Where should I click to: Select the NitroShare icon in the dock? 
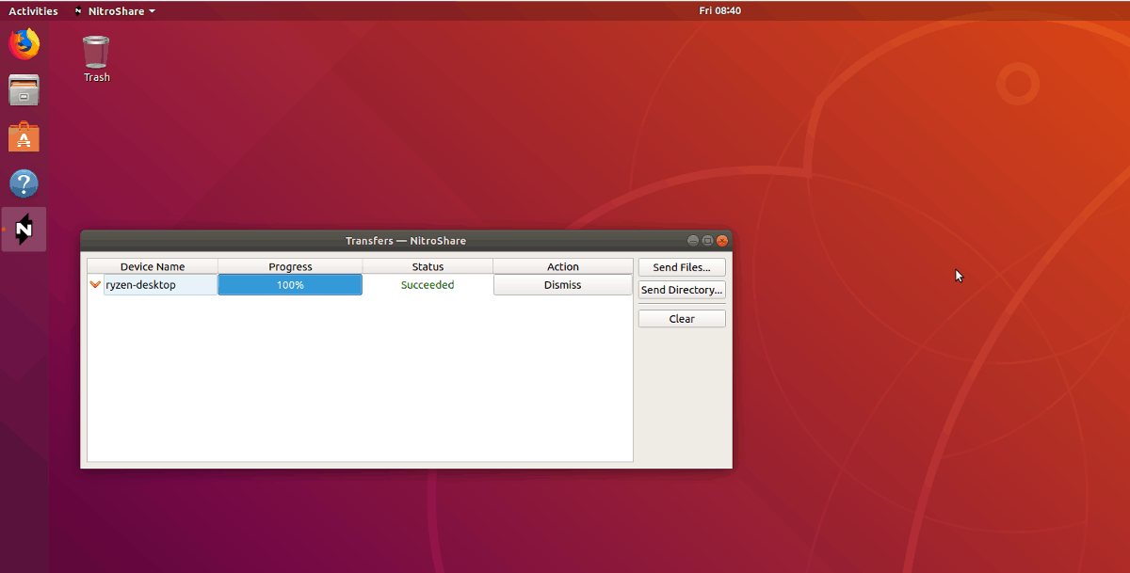pyautogui.click(x=23, y=229)
